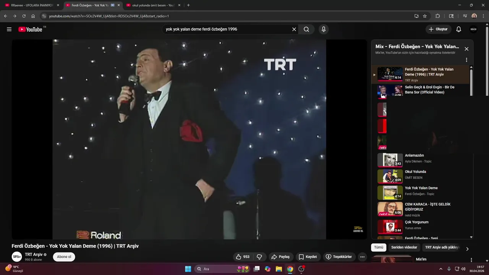Open the YouTube account avatar menu
This screenshot has height=275, width=489.
473,29
